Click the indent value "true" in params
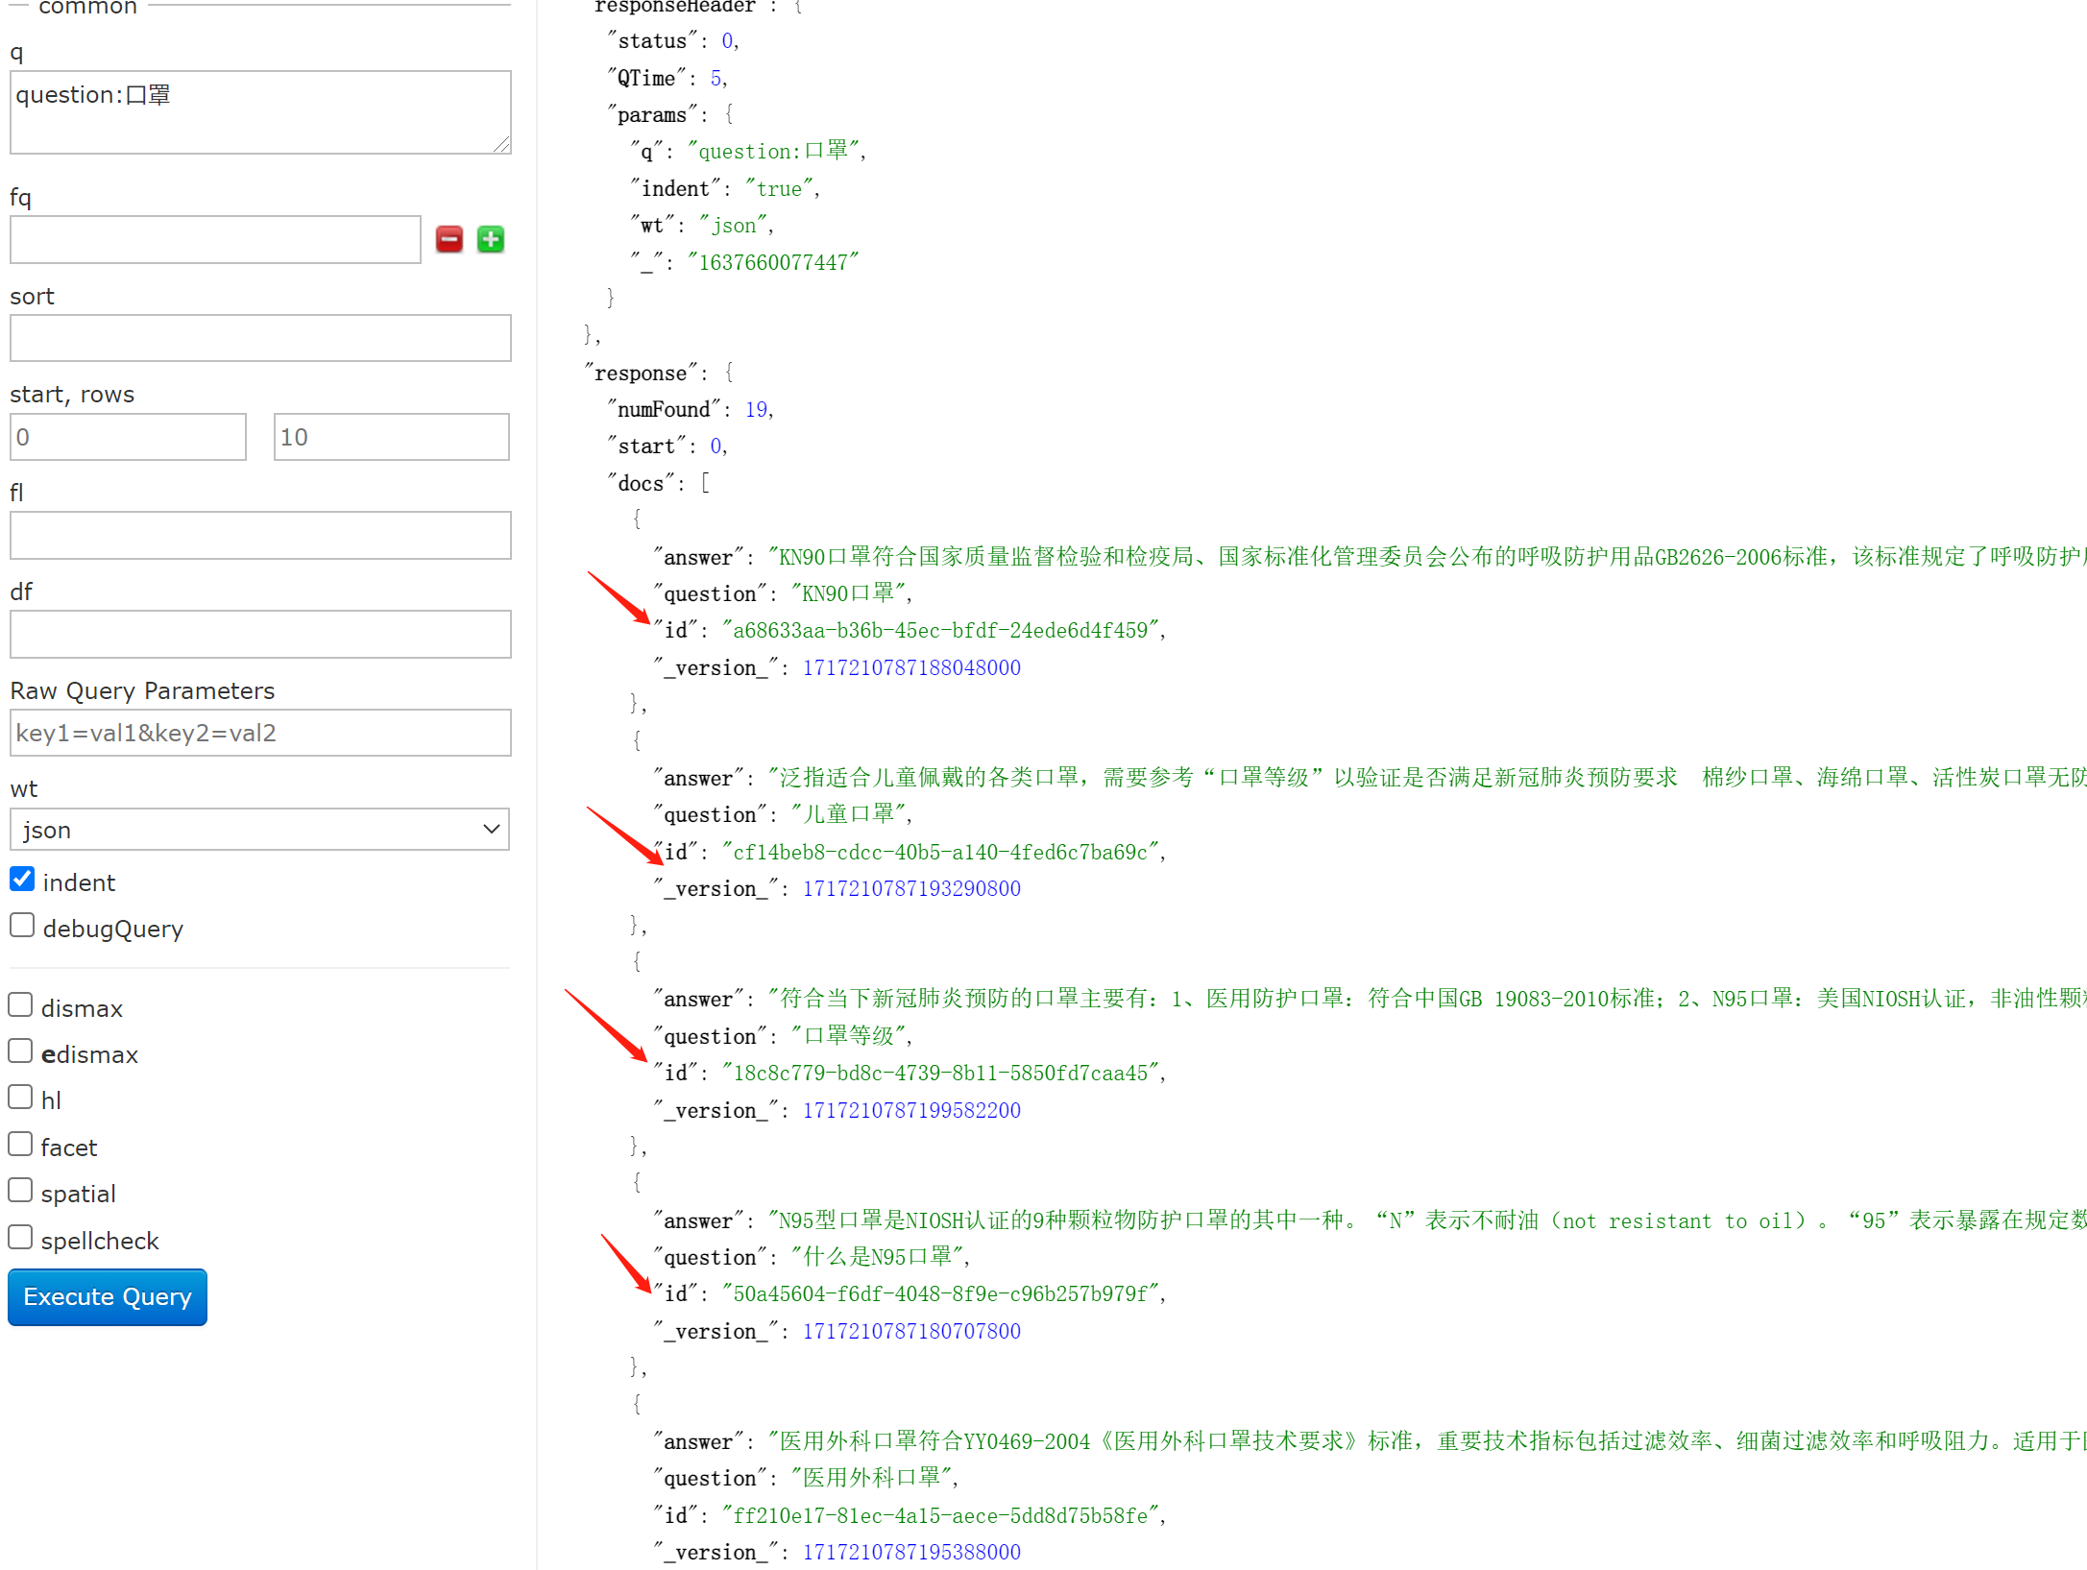Screen dimensions: 2087x1570 coord(779,189)
